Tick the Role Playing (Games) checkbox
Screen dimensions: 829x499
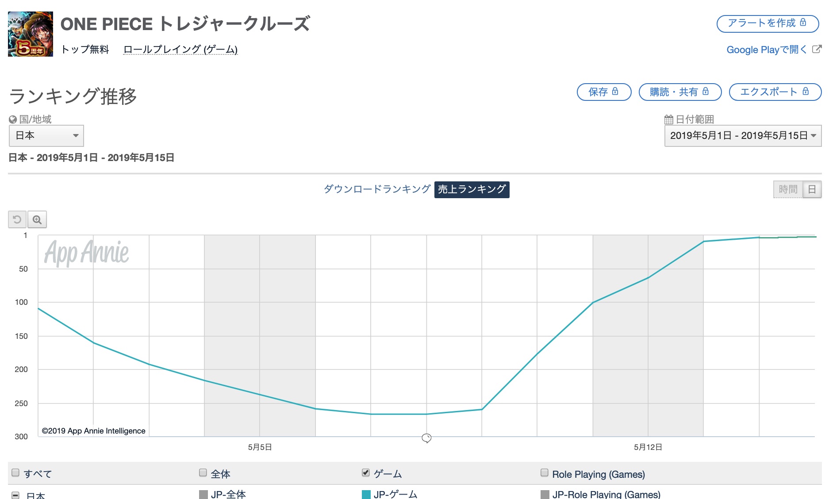545,472
